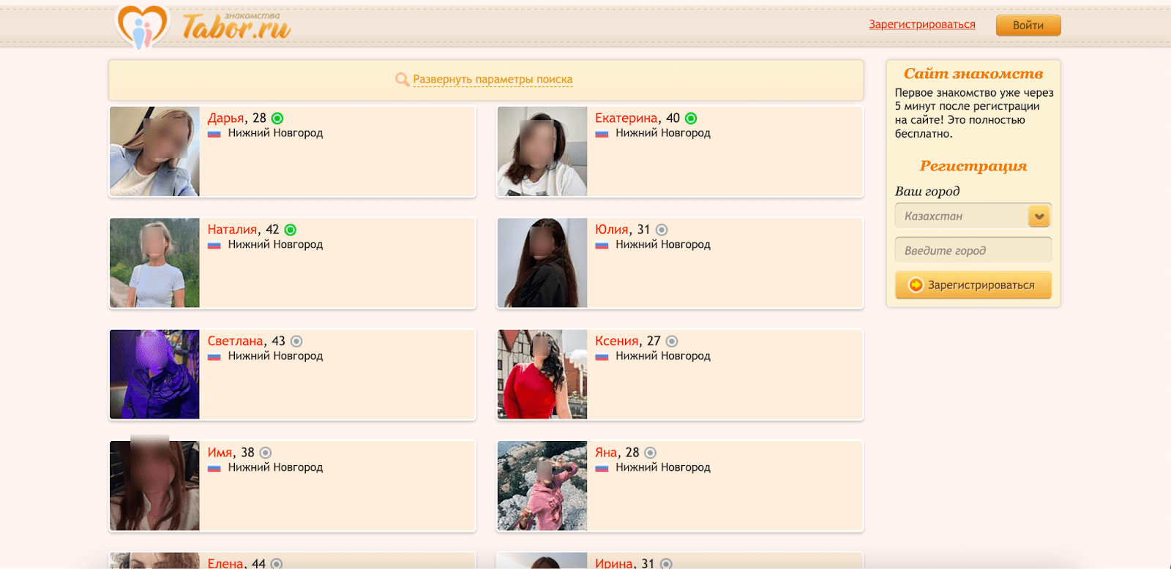Click into the Введите город field

pos(973,251)
